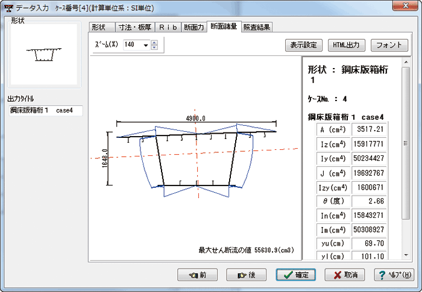422x292 pixels.
Task: Open the フォント button
Action: [389, 45]
